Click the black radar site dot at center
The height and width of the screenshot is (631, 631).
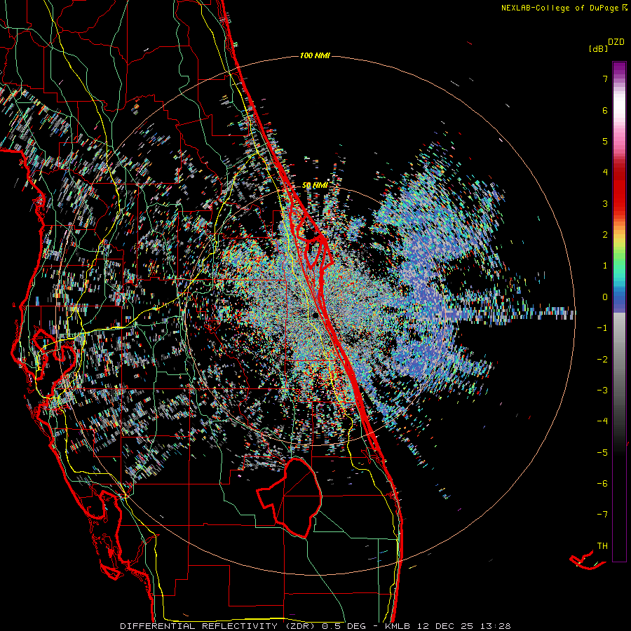[316, 315]
